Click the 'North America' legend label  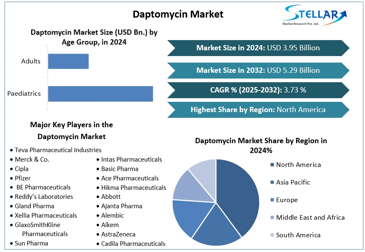tap(298, 165)
